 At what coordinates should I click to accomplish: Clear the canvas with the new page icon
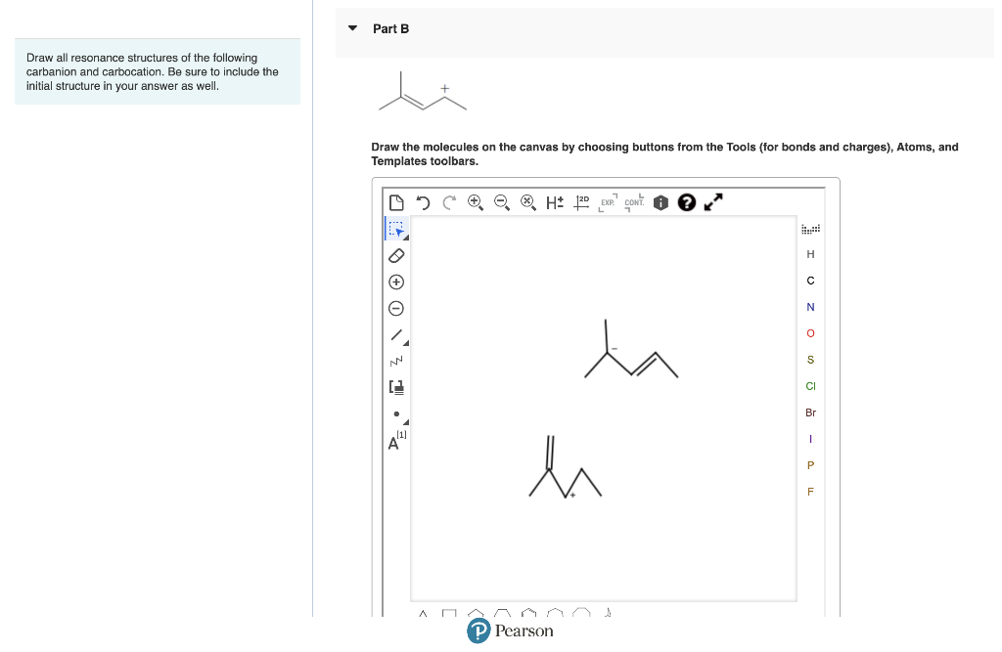[x=396, y=201]
